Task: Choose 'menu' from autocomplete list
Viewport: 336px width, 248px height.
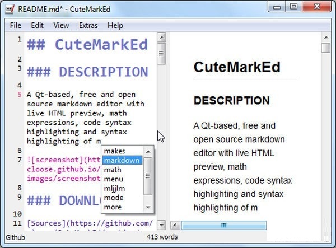Action: [x=122, y=179]
